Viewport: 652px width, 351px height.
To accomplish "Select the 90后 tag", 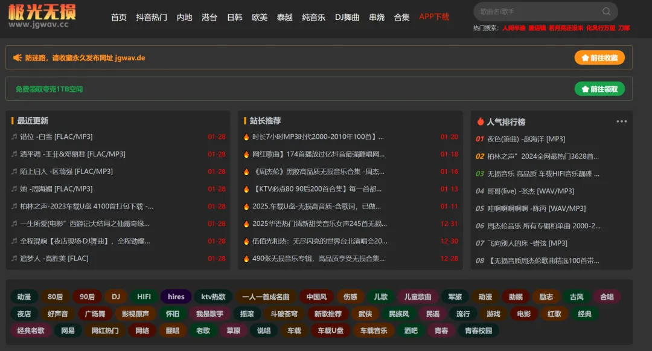I will 87,297.
